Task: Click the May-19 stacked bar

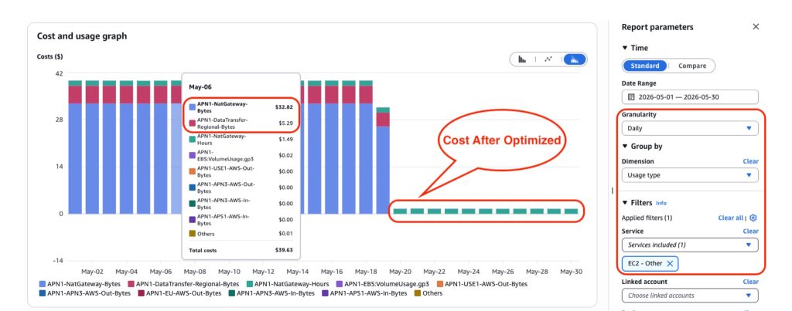Action: 383,161
